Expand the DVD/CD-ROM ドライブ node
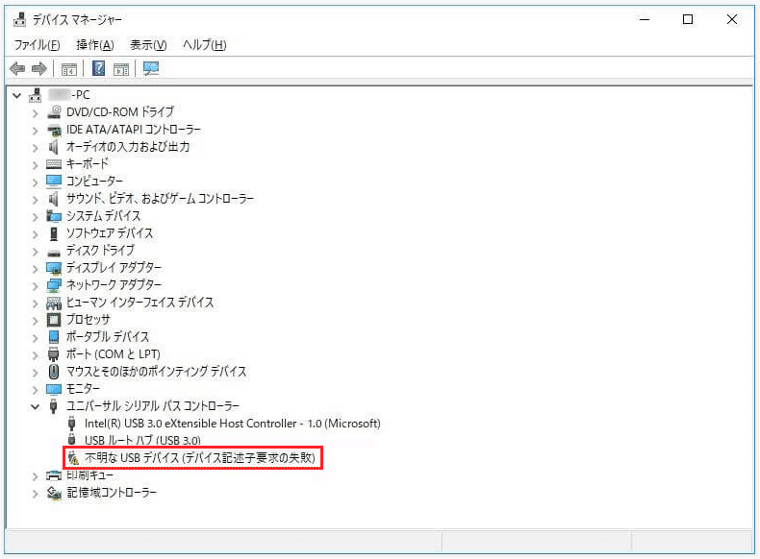The image size is (760, 559). pos(35,113)
